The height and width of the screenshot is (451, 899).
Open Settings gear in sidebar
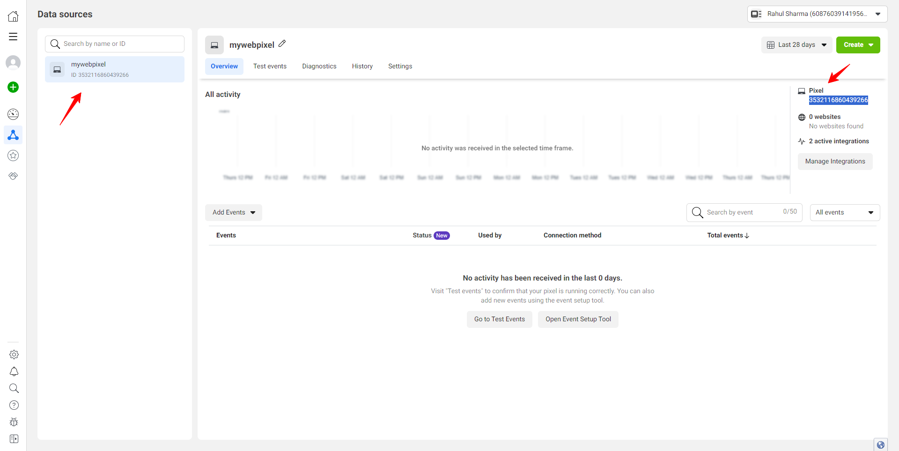[x=14, y=355]
